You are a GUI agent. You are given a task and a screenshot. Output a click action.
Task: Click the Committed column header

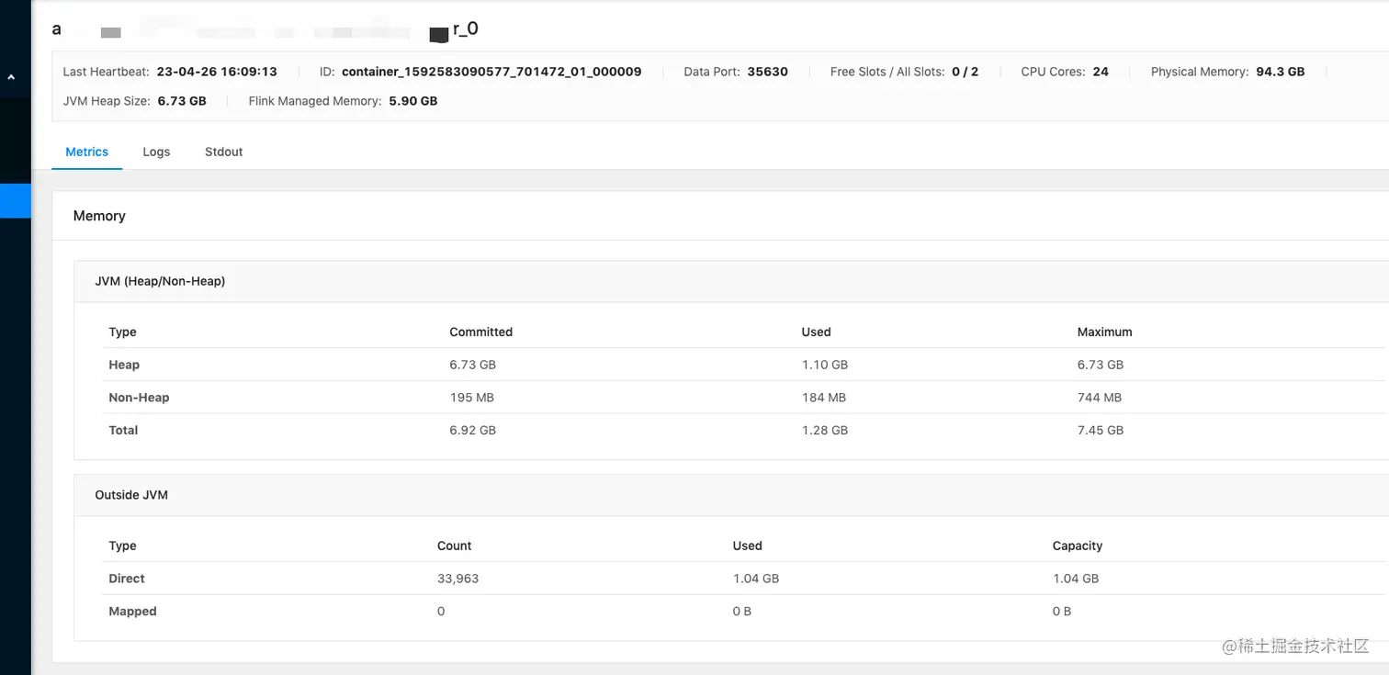coord(480,332)
